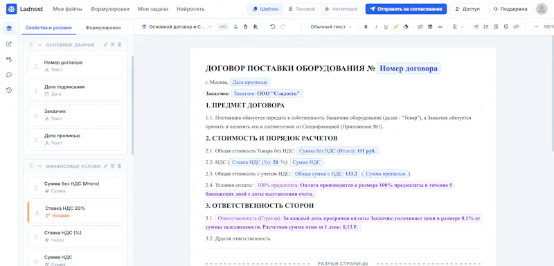The image size is (554, 266).
Task: Collapse the 'ФИНАНСОВЫЕ УСЛОВИ' group chevron
Action: [x=40, y=166]
